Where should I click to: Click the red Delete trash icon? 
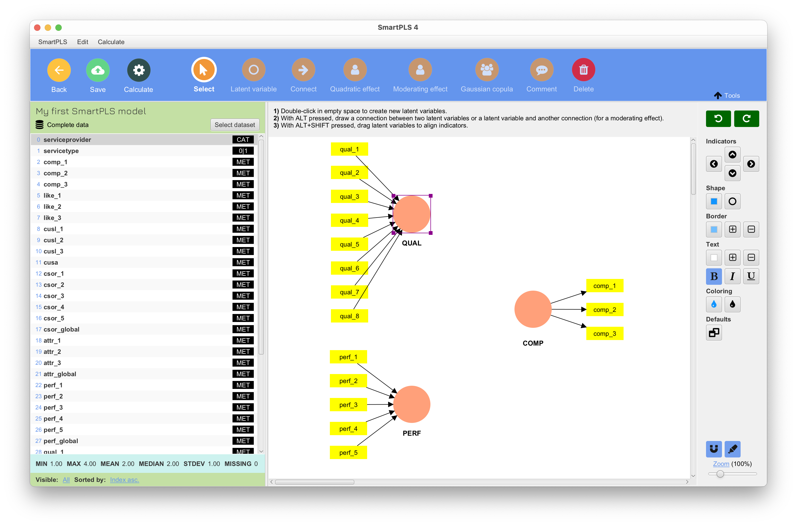point(583,70)
